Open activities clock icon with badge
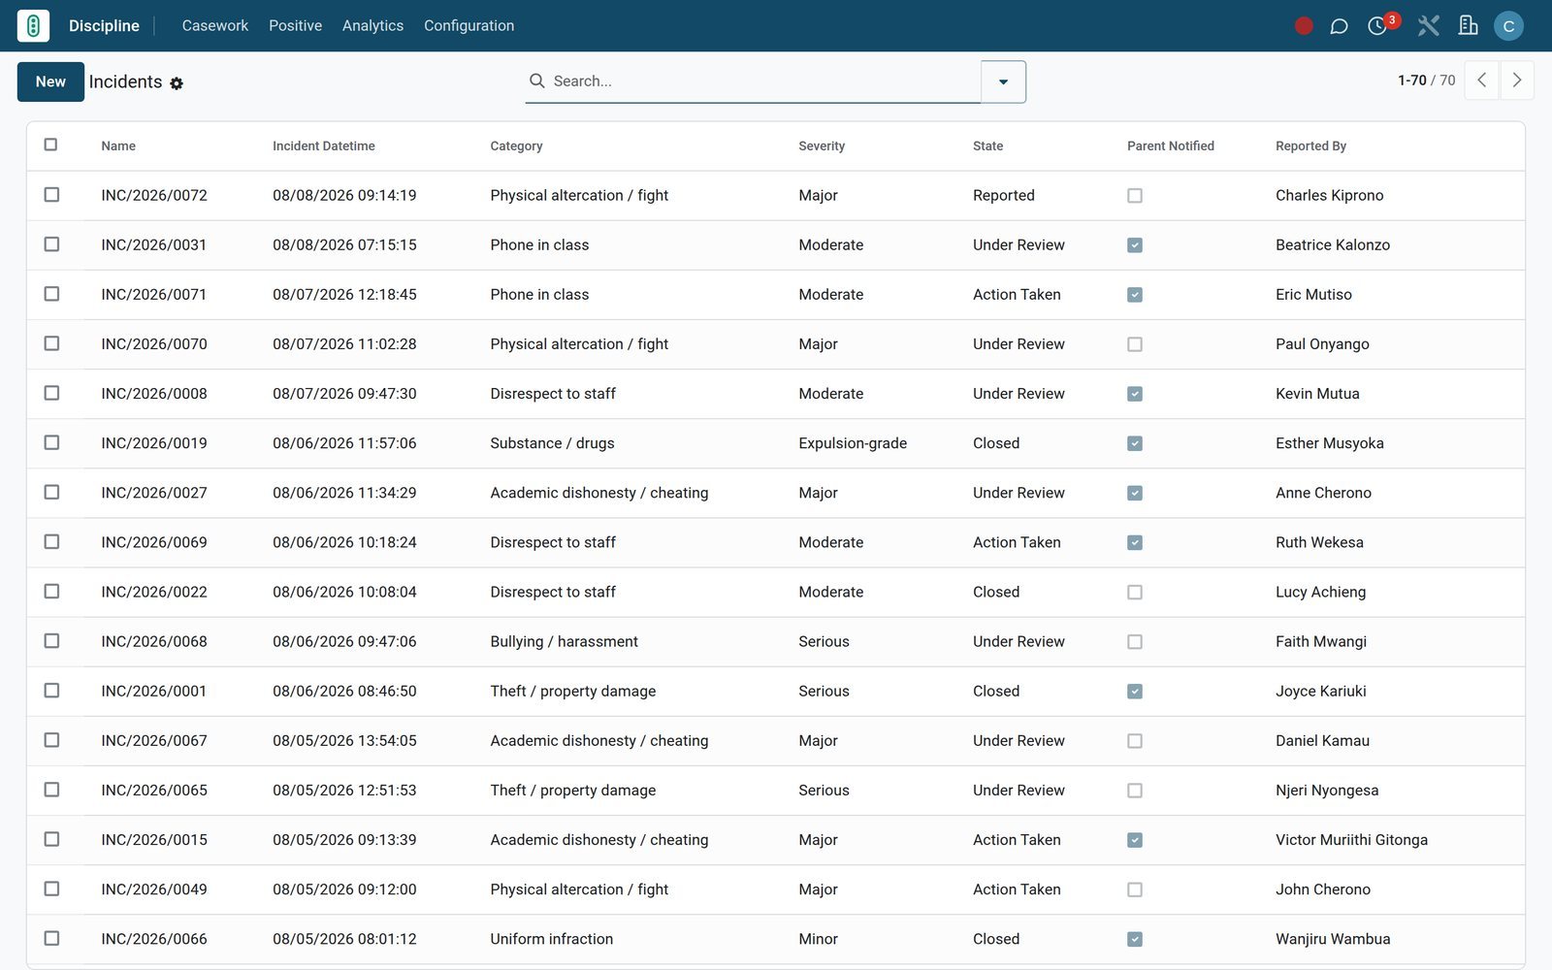 (x=1377, y=26)
